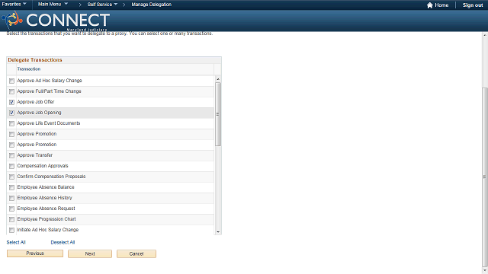Viewport: 488px width, 274px height.
Task: Click the Compensation Approvals row text
Action: (x=43, y=166)
